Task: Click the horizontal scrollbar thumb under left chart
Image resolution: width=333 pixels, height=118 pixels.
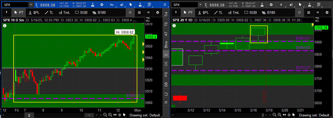Action: (90, 115)
